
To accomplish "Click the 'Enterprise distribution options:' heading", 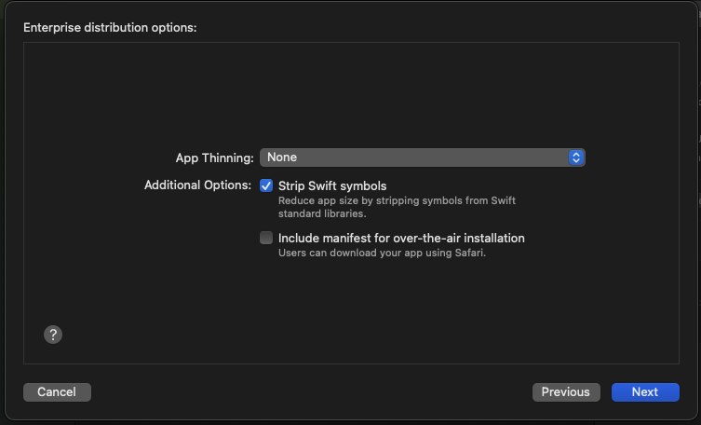I will [x=110, y=28].
